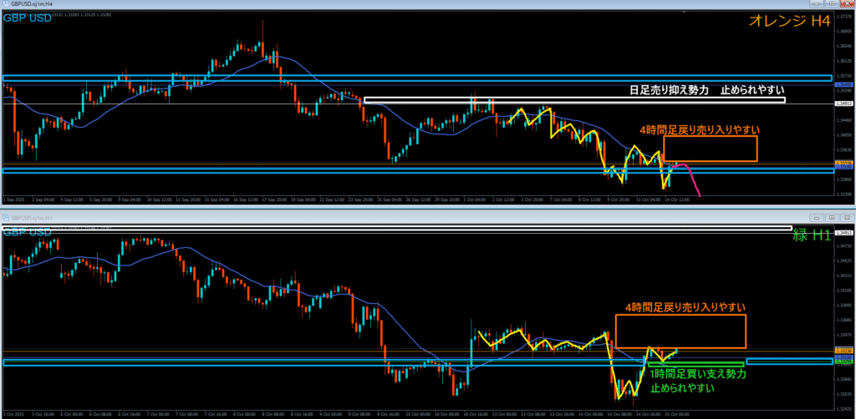The width and height of the screenshot is (856, 419).
Task: Click the 1.34050 price on H4 scale
Action: 844,134
